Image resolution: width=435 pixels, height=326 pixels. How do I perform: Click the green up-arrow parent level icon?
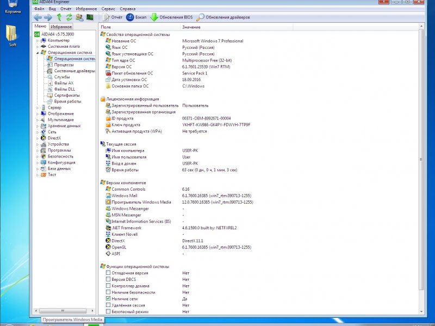[x=59, y=17]
